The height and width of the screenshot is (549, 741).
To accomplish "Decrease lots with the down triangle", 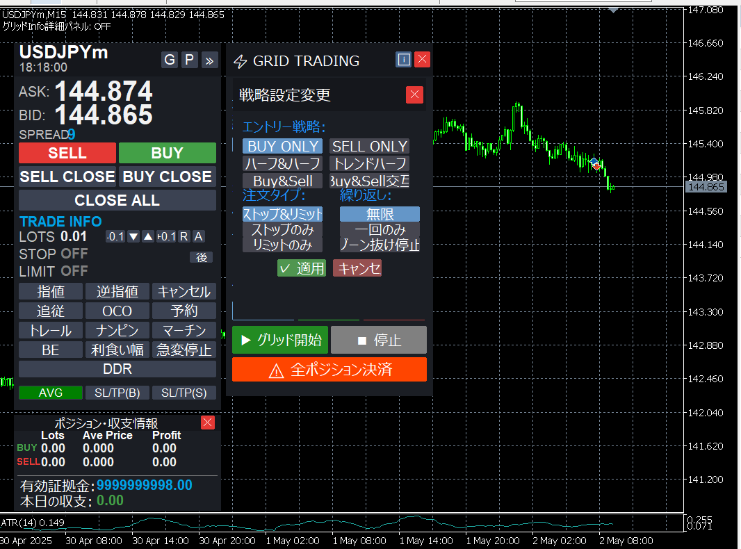I will (x=133, y=237).
